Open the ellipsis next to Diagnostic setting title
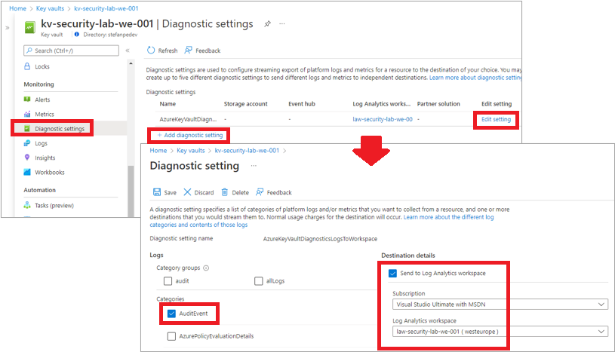The height and width of the screenshot is (352, 615). click(254, 166)
